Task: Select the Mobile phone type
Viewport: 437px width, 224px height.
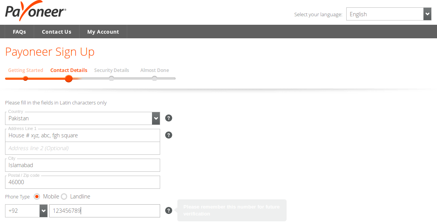Action: coord(37,197)
